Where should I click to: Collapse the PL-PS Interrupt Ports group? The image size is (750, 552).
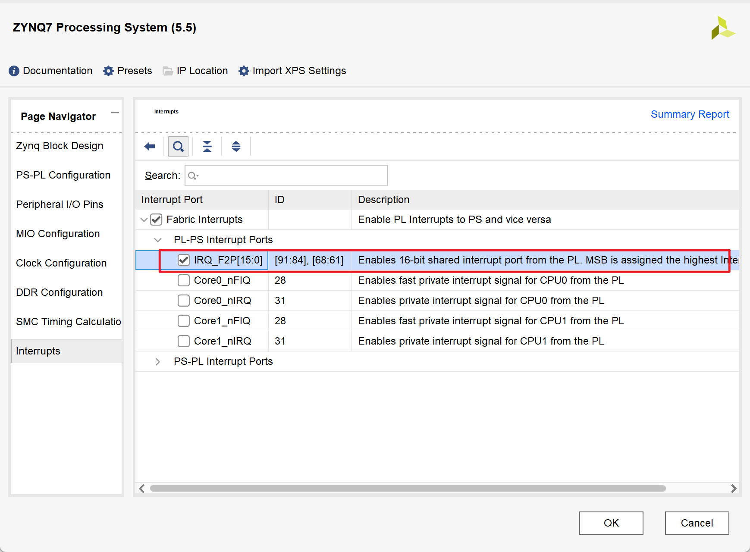coord(158,240)
